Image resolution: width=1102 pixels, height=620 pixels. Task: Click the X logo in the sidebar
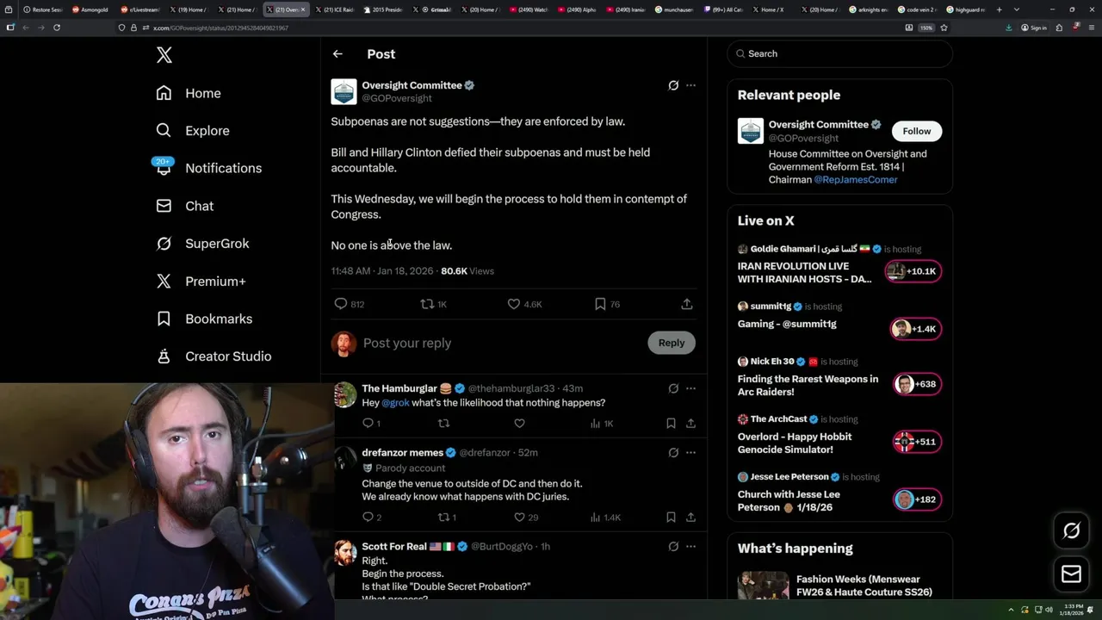(164, 55)
